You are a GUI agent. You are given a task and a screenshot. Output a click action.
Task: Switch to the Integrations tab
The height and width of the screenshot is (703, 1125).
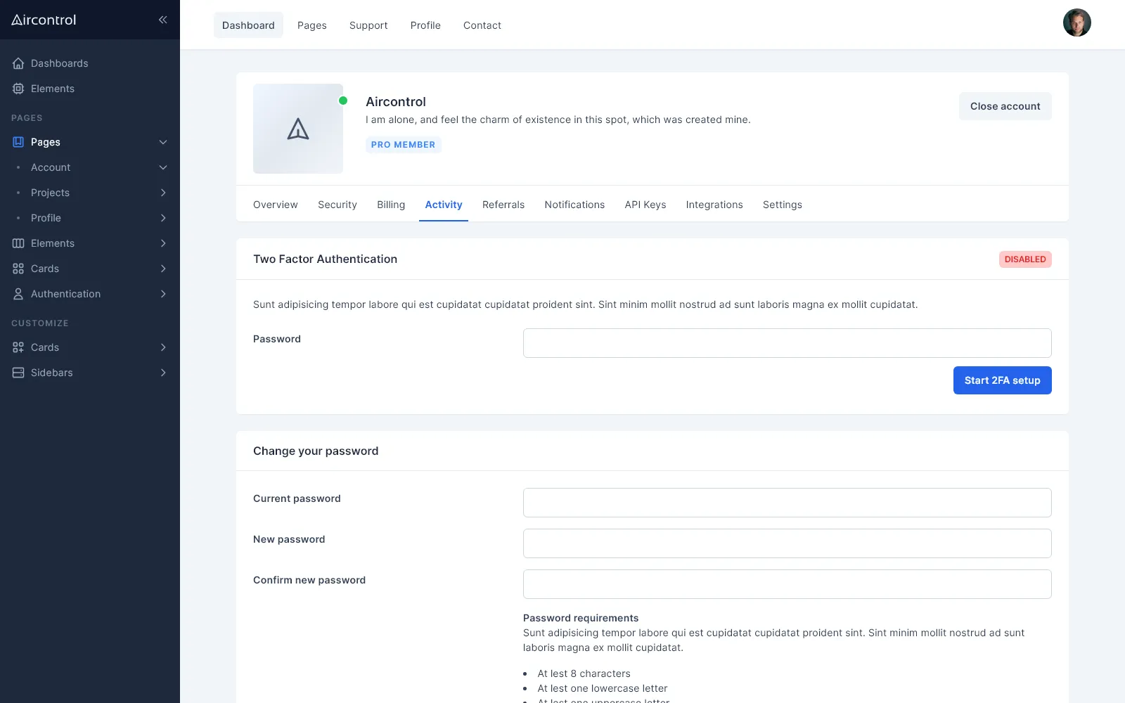click(x=714, y=205)
